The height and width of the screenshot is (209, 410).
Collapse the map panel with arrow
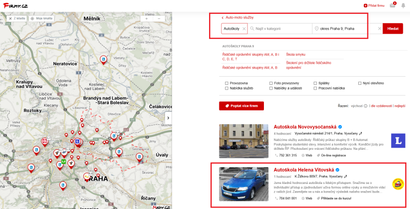168,118
